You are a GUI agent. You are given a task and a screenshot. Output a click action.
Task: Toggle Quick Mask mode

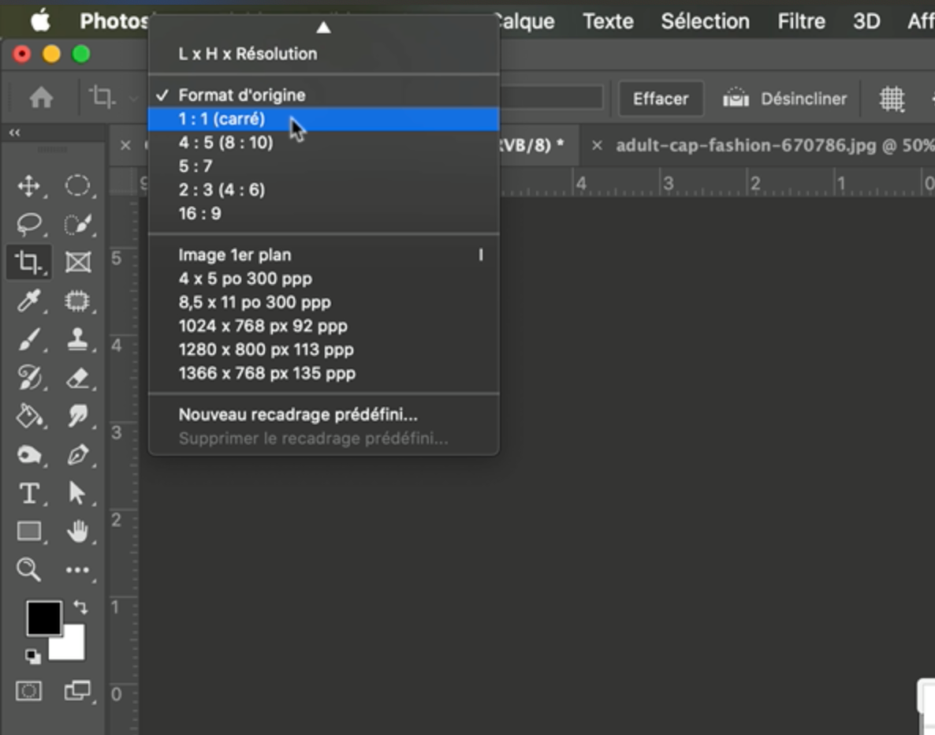tap(28, 691)
